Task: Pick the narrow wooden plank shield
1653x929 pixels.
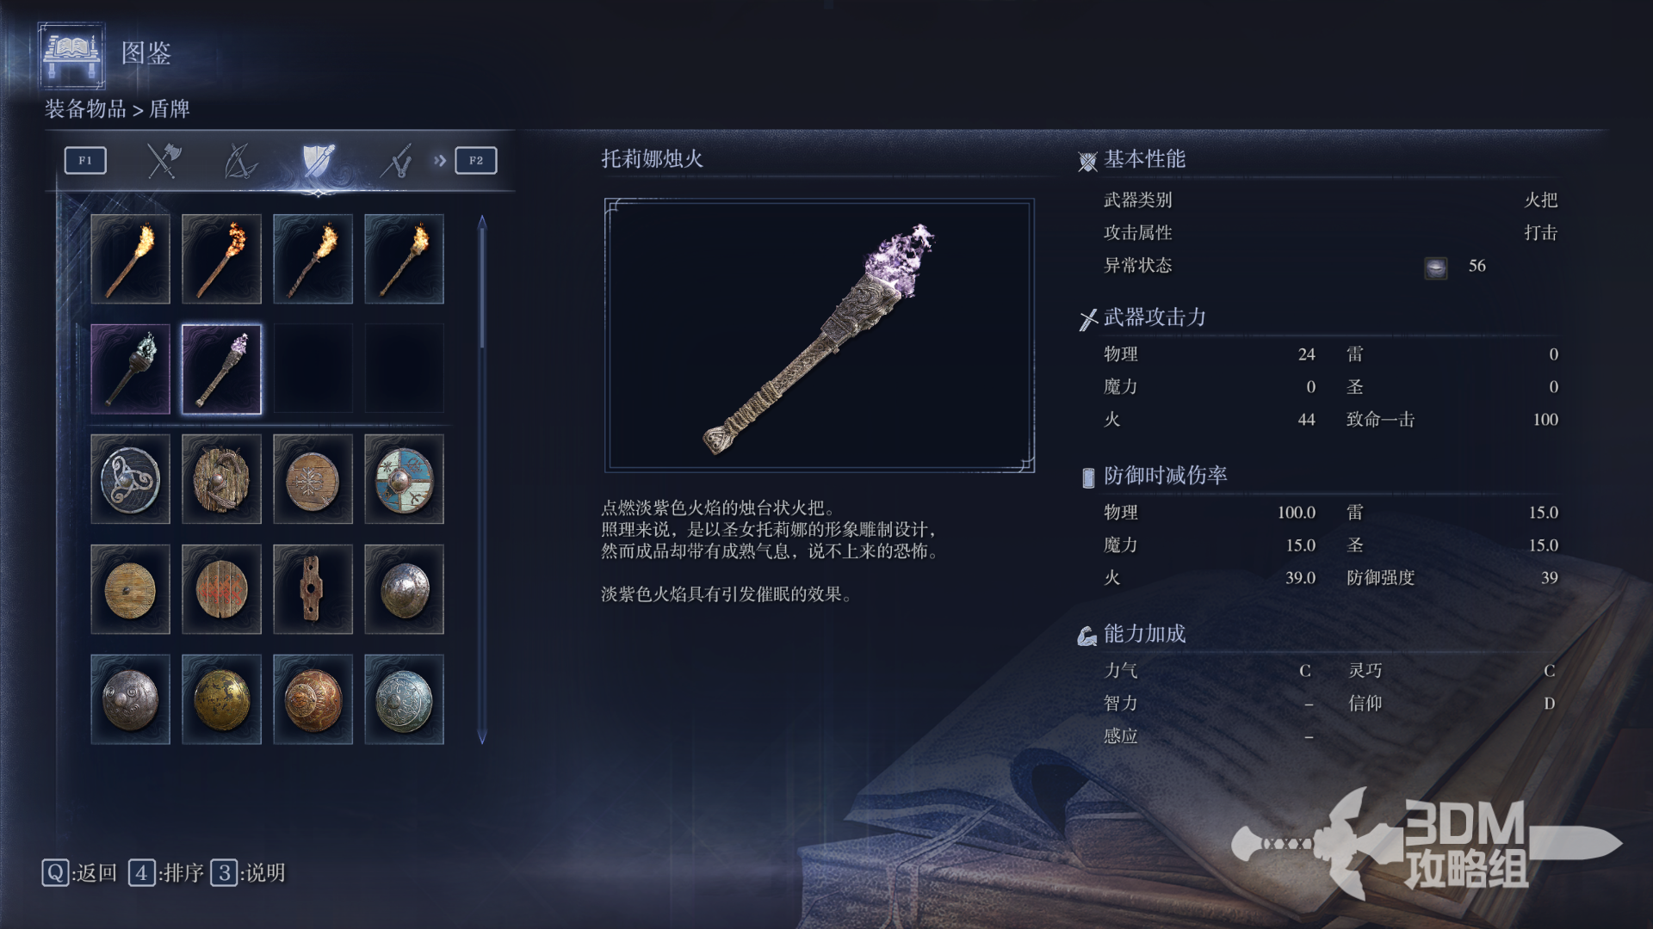Action: (313, 589)
